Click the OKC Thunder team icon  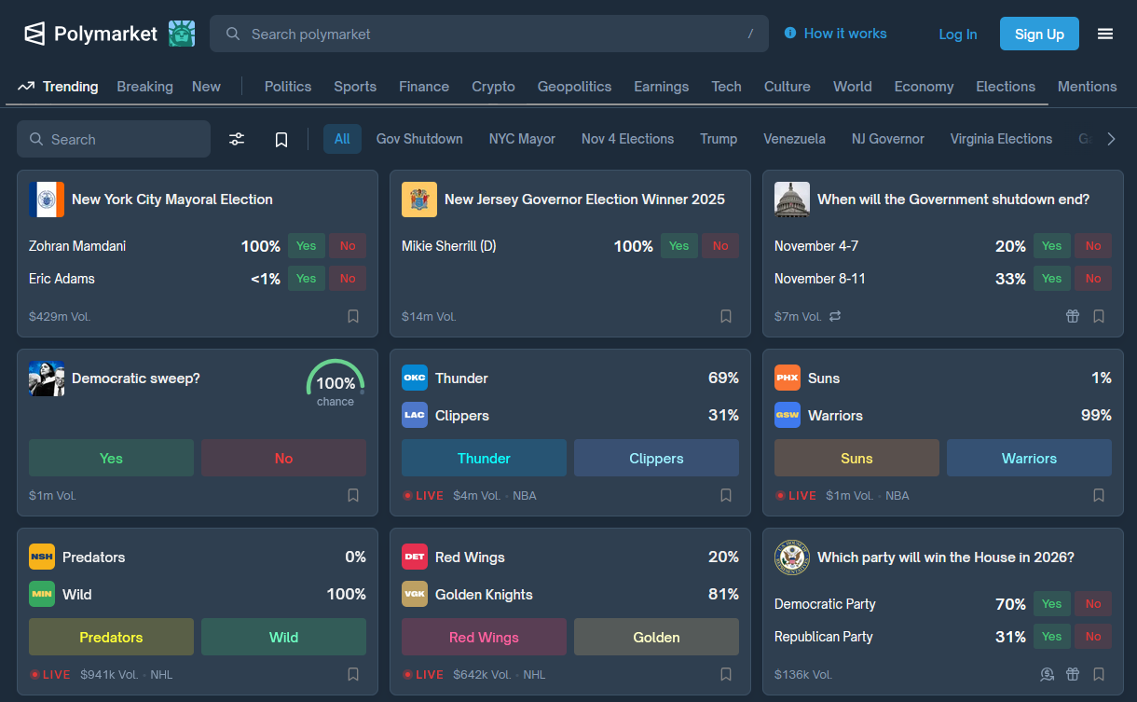(415, 378)
